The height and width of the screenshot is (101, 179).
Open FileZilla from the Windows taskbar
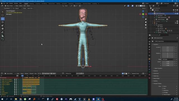pyautogui.click(x=57, y=99)
